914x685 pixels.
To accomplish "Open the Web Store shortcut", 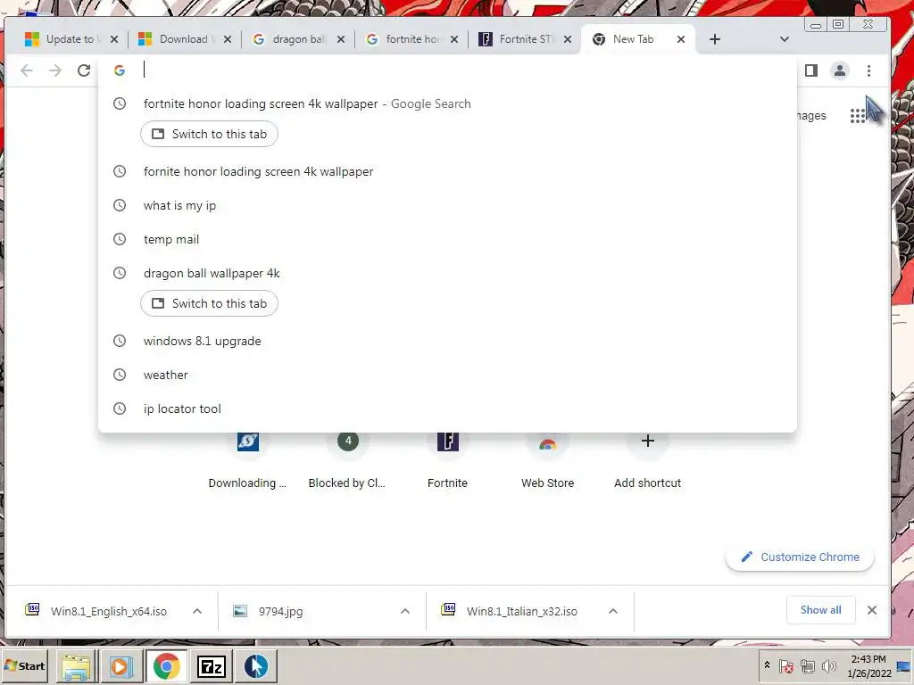I will pos(547,460).
